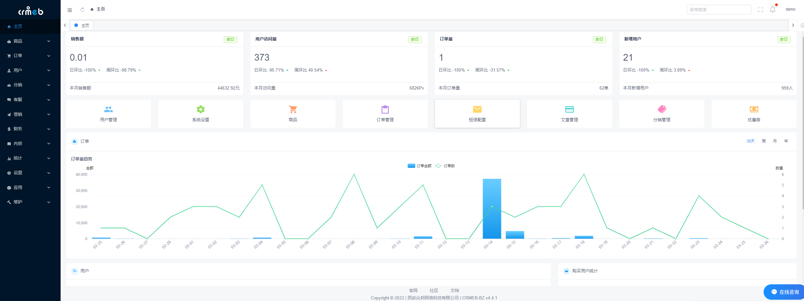Click the 订单量趋势 chart title
Viewport: 804px width, 301px height.
81,159
